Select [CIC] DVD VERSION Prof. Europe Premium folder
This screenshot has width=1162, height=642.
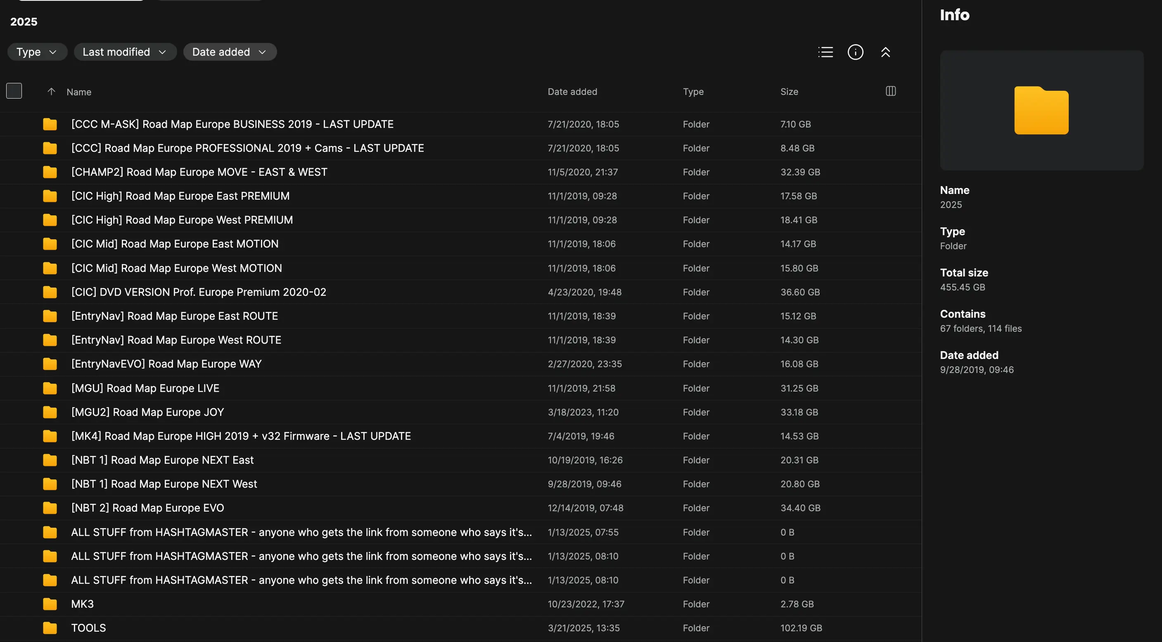coord(199,292)
